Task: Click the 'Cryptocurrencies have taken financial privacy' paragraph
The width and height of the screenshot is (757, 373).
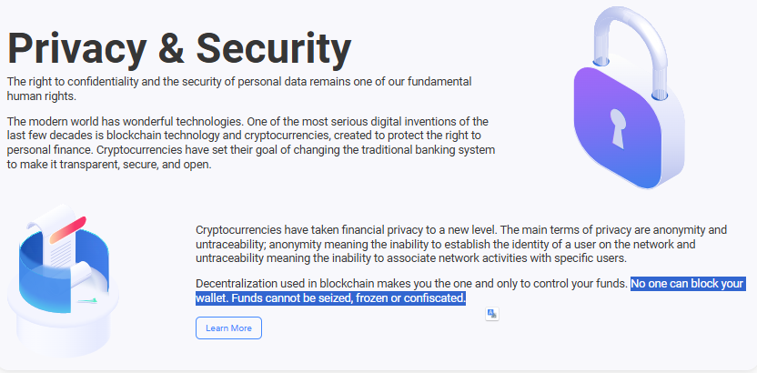Action: pyautogui.click(x=461, y=244)
